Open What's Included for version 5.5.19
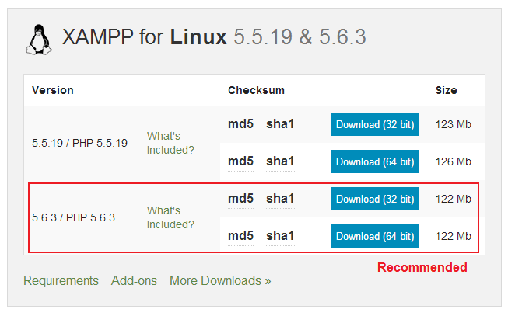The height and width of the screenshot is (316, 508). [x=170, y=143]
